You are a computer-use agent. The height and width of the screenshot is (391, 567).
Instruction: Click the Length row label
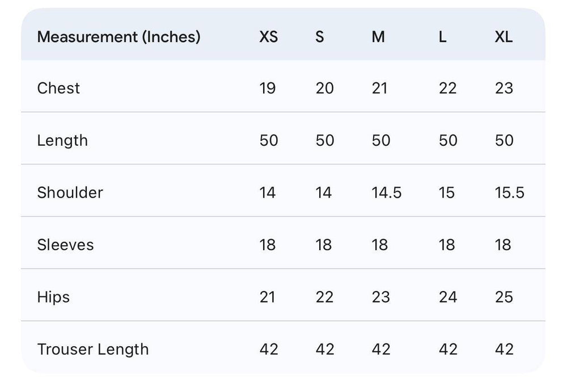[62, 141]
